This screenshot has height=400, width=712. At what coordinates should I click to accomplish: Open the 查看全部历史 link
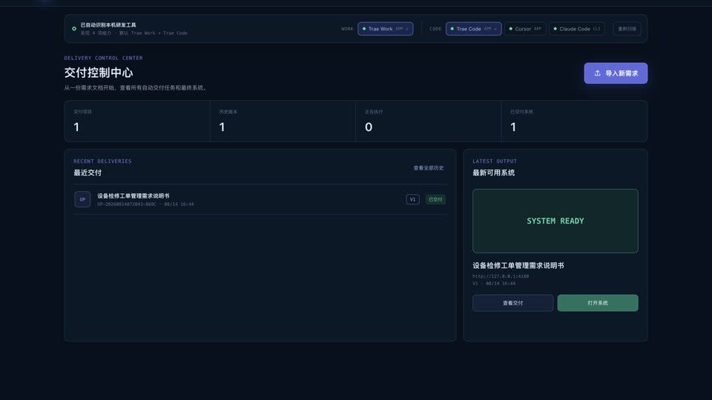[428, 168]
